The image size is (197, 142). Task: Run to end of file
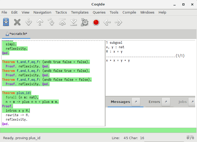coord(73,22)
